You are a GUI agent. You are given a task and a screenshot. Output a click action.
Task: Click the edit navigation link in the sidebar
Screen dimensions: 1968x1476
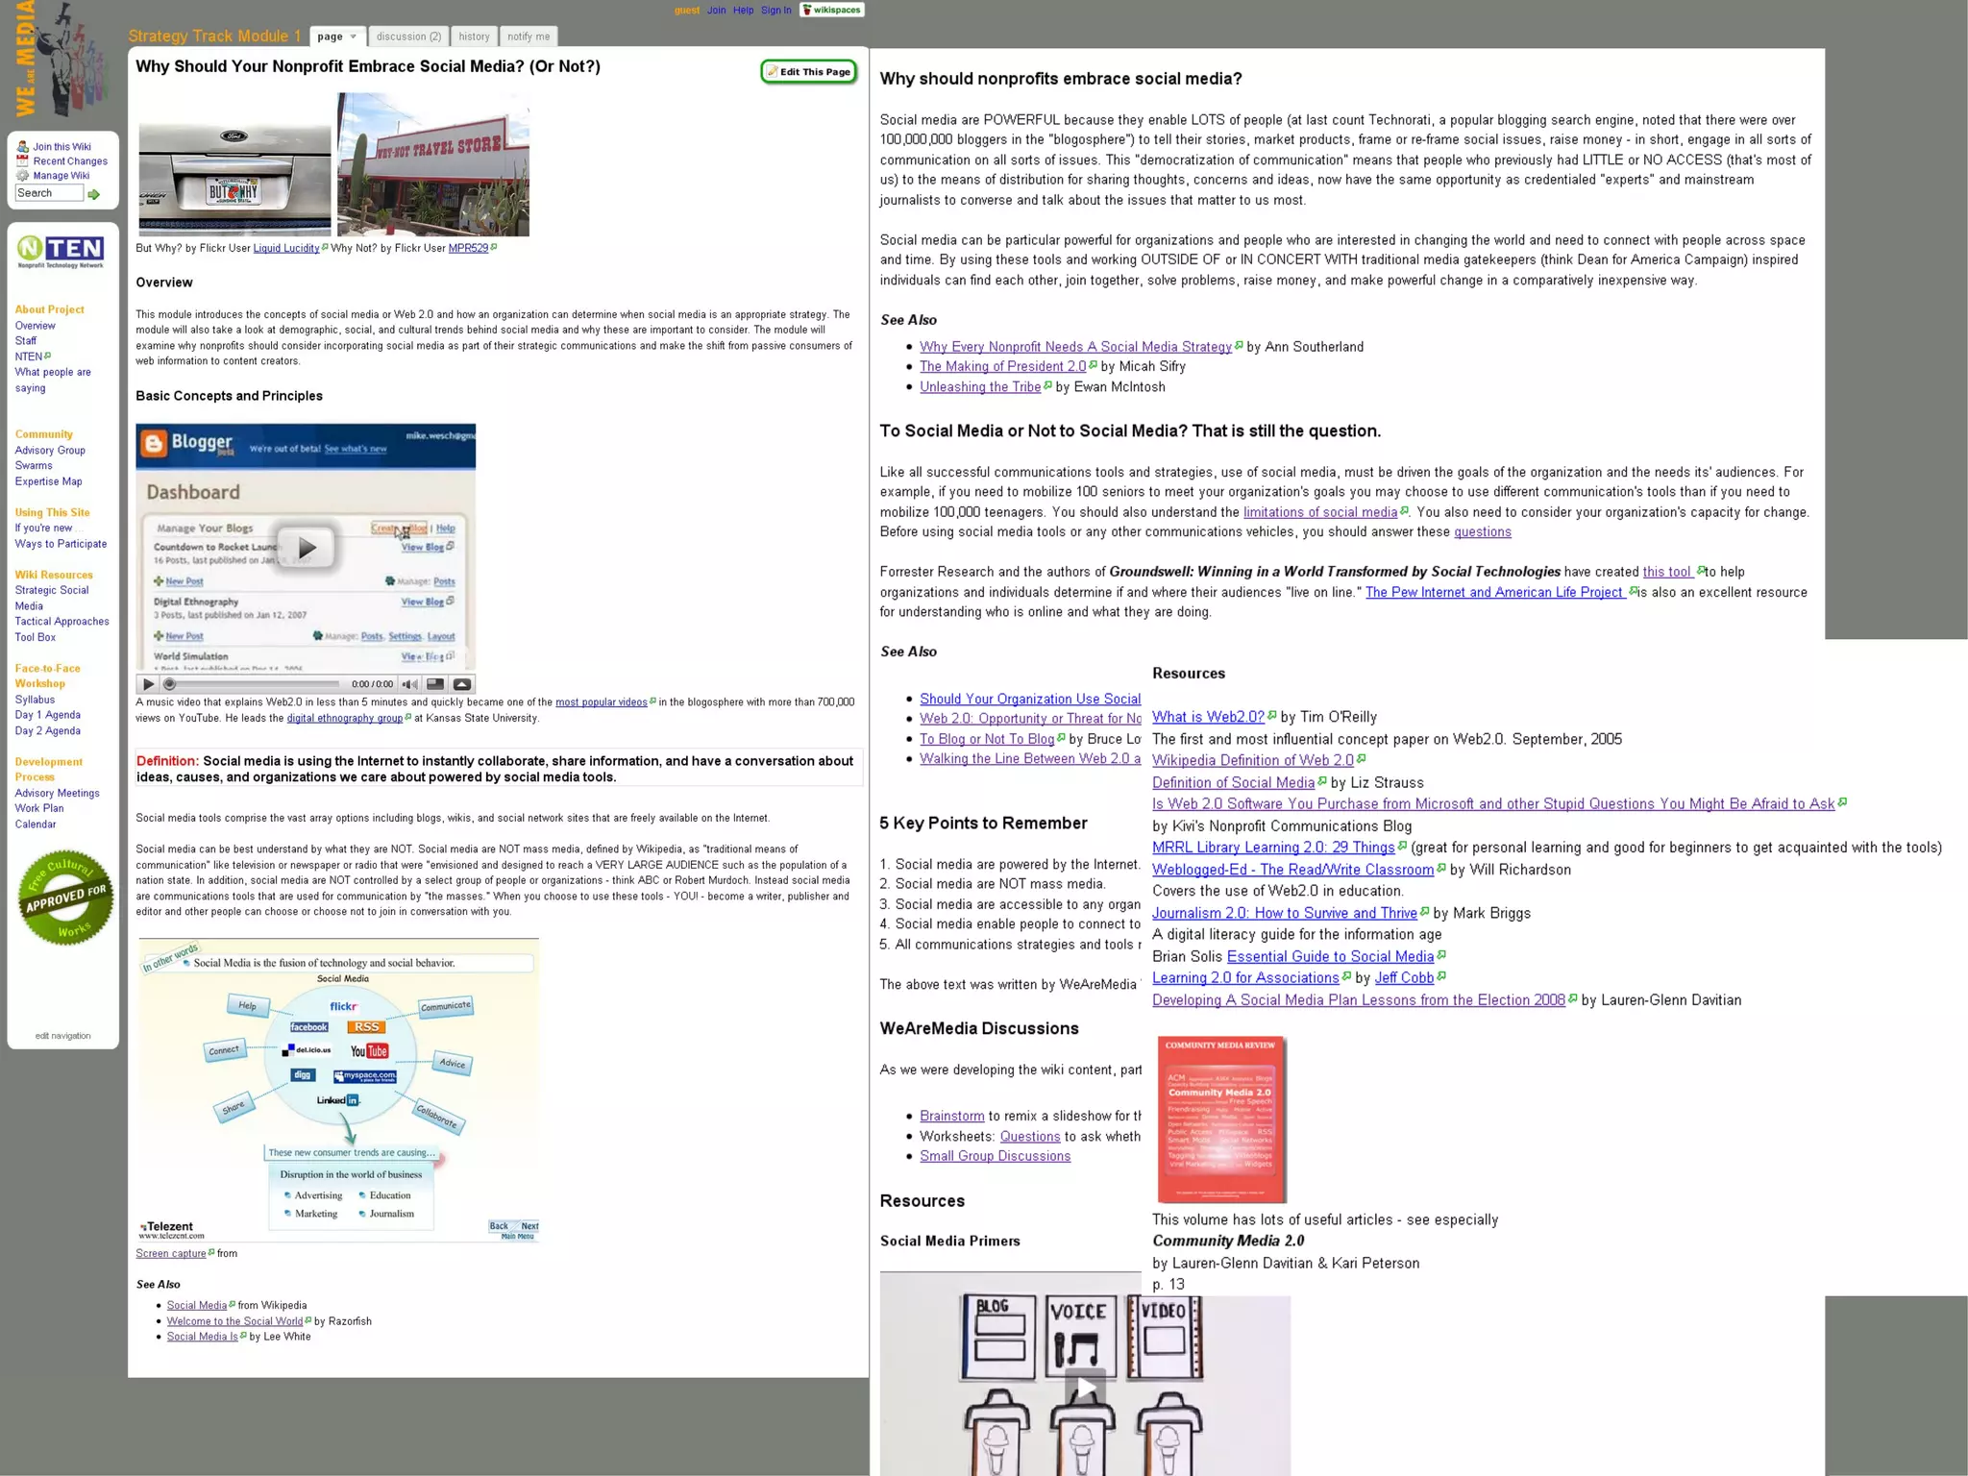[x=63, y=1036]
